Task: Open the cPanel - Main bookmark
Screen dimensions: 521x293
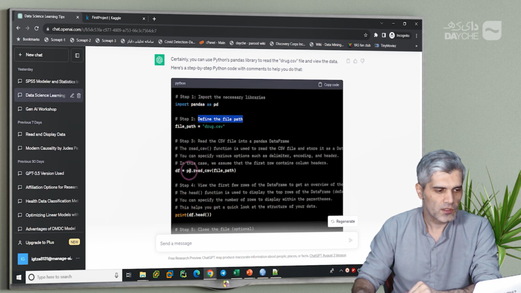Action: 212,43
